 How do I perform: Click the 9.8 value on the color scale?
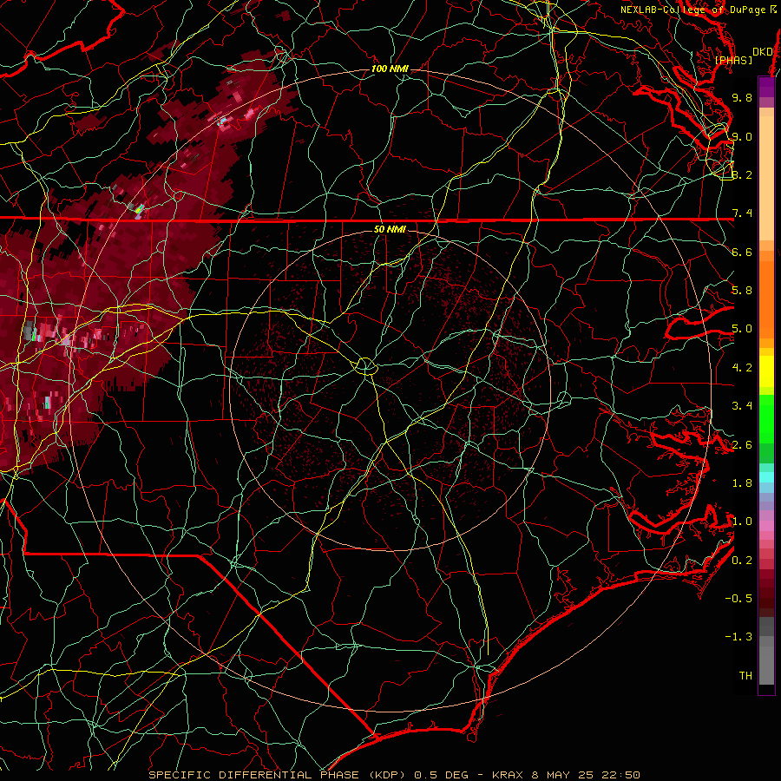point(742,97)
